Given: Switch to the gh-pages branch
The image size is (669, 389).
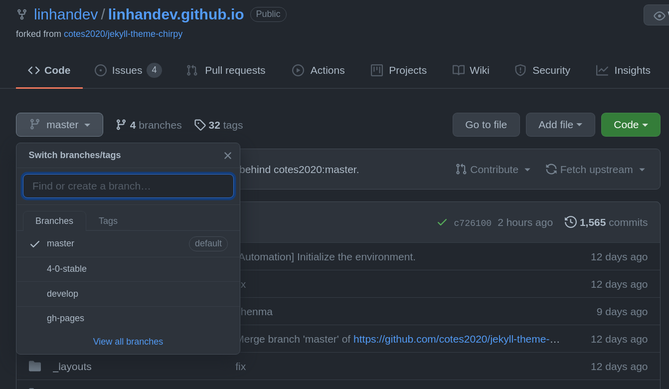Looking at the screenshot, I should tap(65, 318).
